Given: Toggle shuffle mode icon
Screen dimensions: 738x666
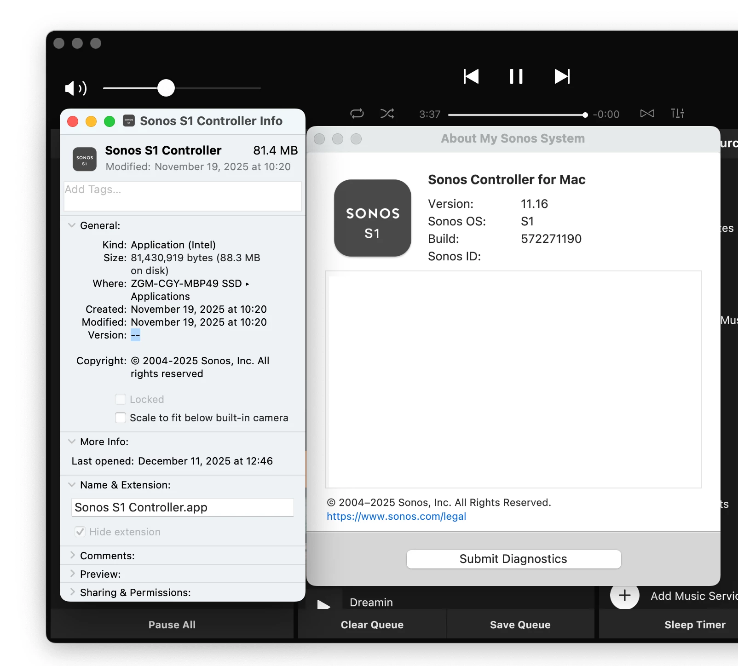Looking at the screenshot, I should 387,114.
